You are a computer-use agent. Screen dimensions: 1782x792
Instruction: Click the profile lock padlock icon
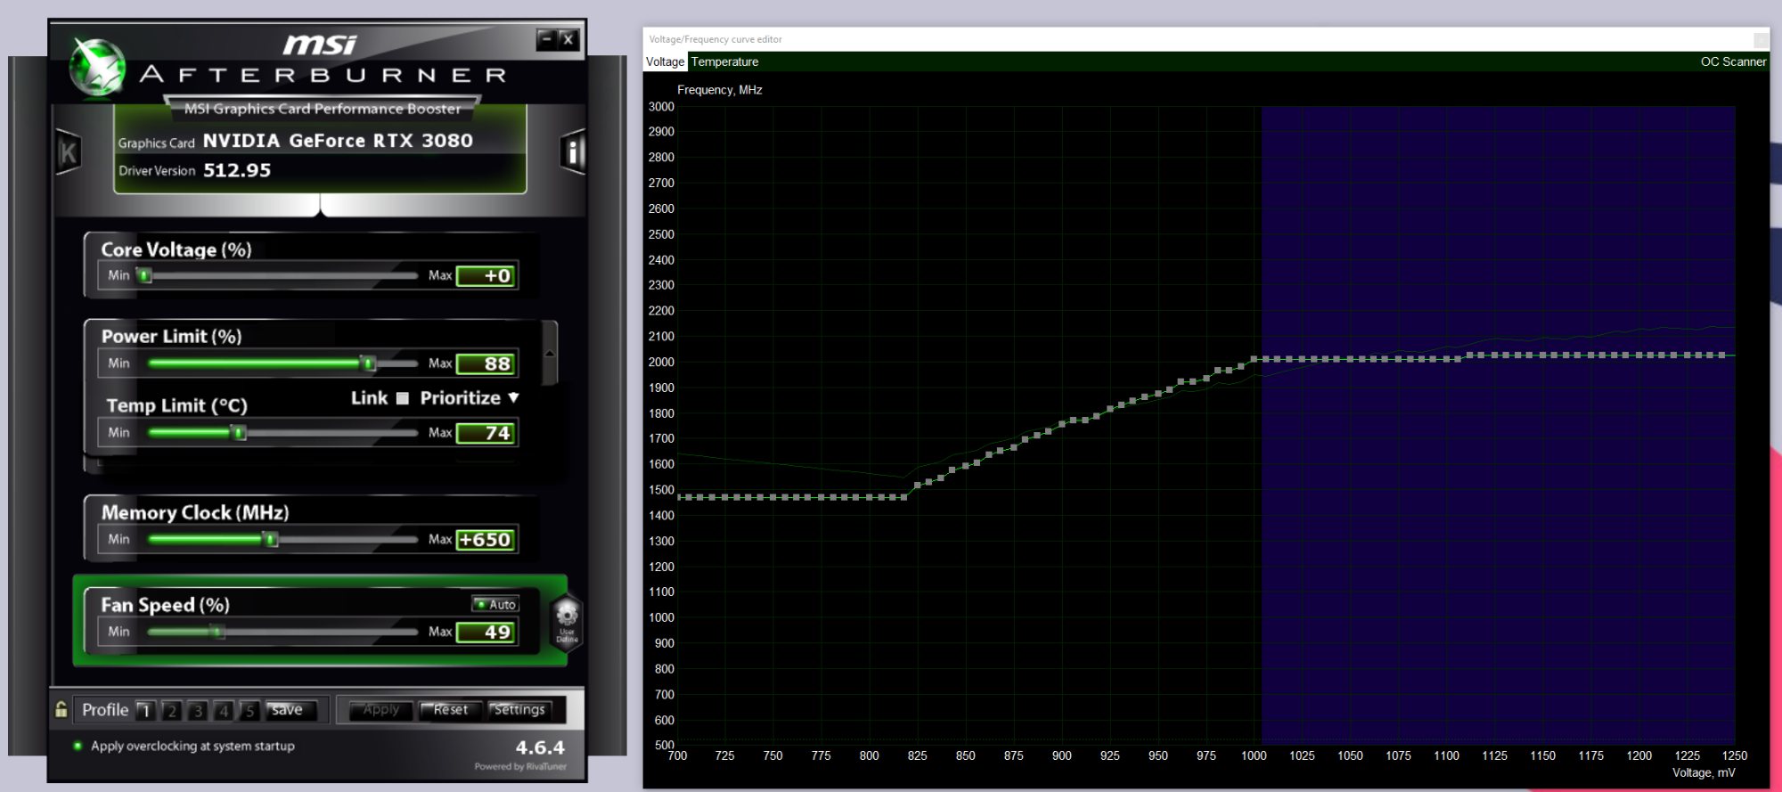click(x=61, y=710)
